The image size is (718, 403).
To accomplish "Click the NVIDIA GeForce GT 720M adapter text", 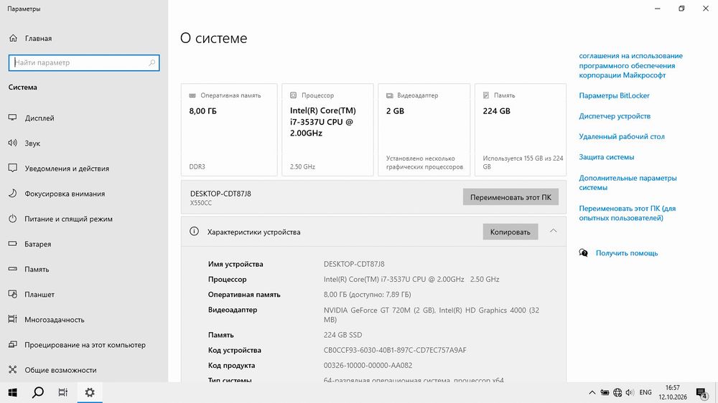I will tap(367, 310).
